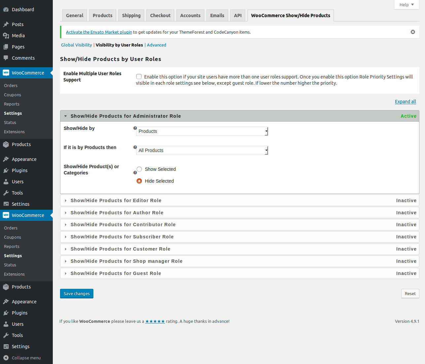Screen dimensions: 425x364
Task: Click the Reset button
Action: [410, 293]
